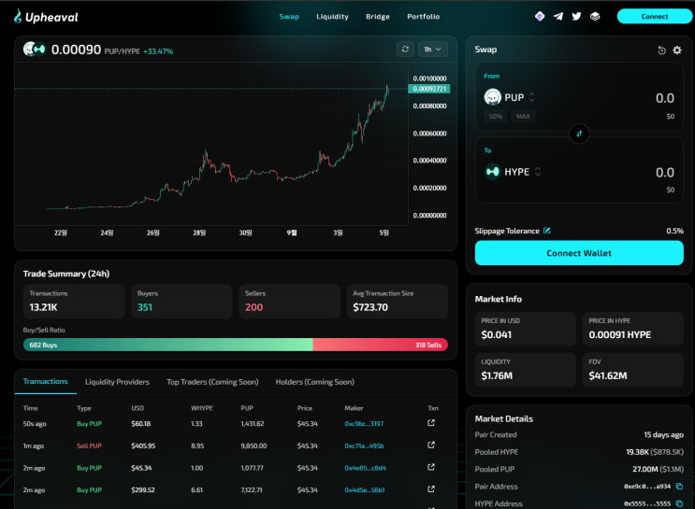Screen dimensions: 695x509
Task: Click the Type column header
Action: tap(84, 408)
